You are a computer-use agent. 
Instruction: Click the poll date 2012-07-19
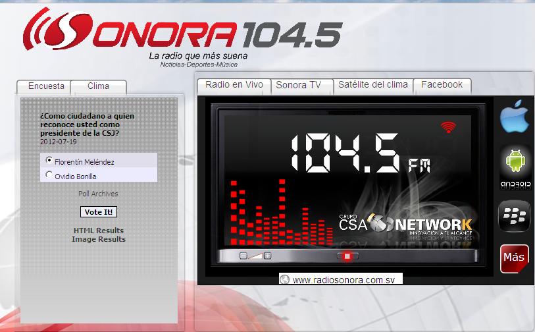[x=59, y=142]
